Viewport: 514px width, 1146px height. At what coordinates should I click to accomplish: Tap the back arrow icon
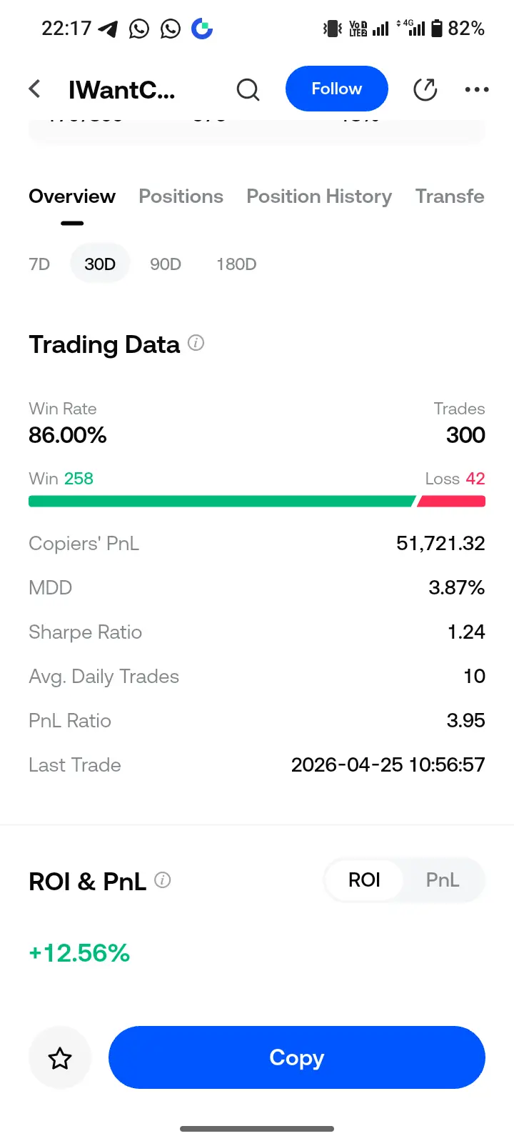tap(34, 89)
